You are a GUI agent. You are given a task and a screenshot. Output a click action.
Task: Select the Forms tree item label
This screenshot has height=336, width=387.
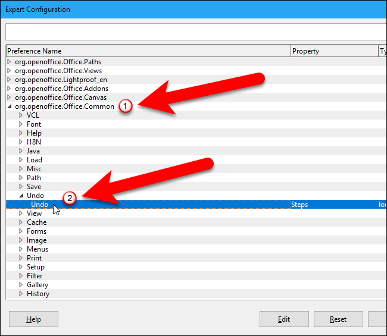click(x=36, y=231)
